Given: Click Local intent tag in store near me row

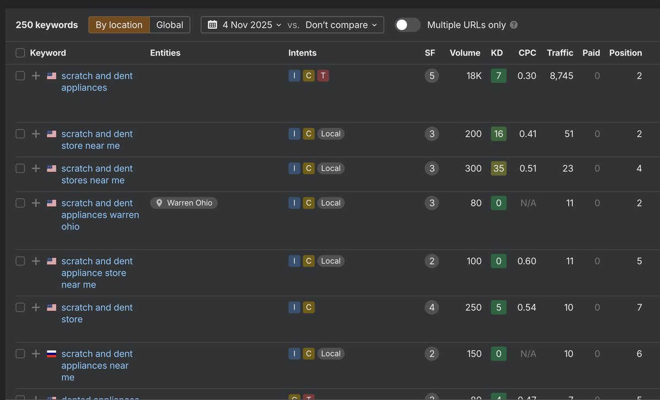Looking at the screenshot, I should 331,134.
